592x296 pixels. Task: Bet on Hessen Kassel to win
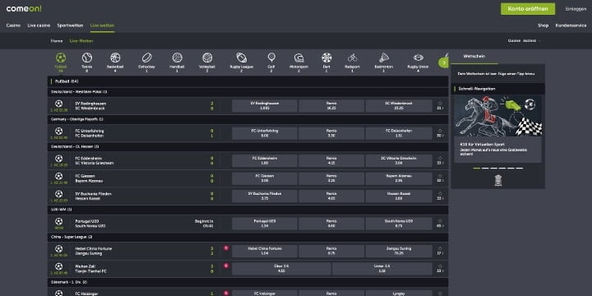coord(399,196)
